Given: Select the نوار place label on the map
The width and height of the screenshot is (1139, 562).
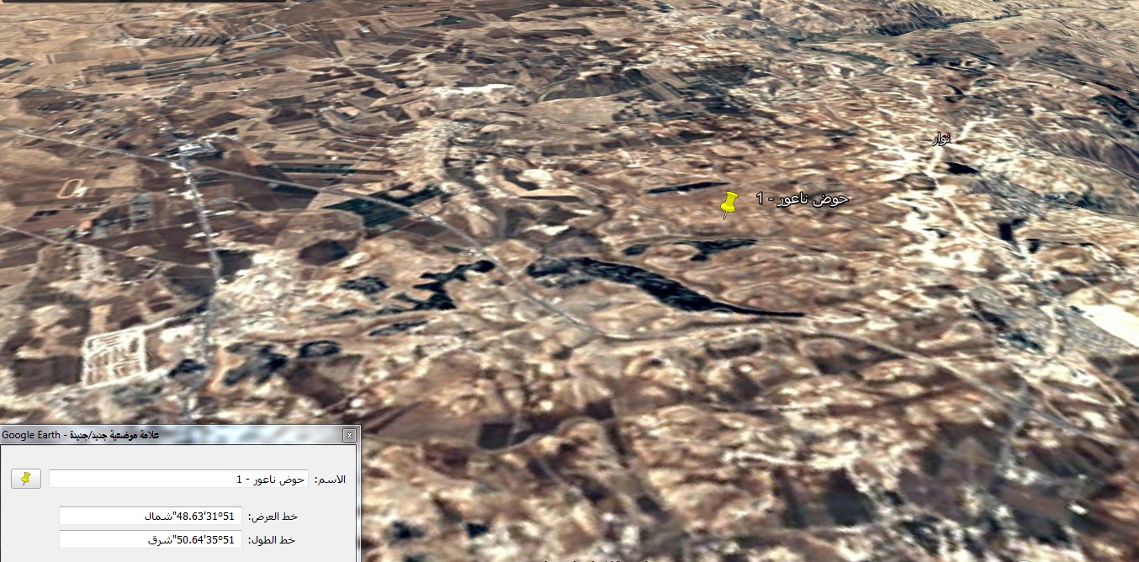Looking at the screenshot, I should pos(941,138).
